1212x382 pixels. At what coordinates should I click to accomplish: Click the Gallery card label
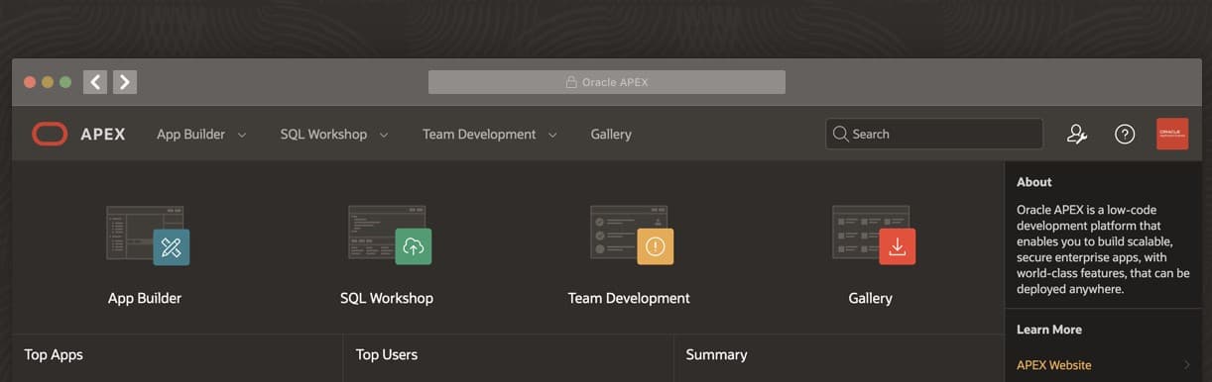[871, 298]
